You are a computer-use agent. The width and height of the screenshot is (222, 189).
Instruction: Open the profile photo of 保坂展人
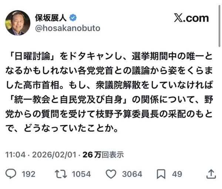click(x=18, y=23)
